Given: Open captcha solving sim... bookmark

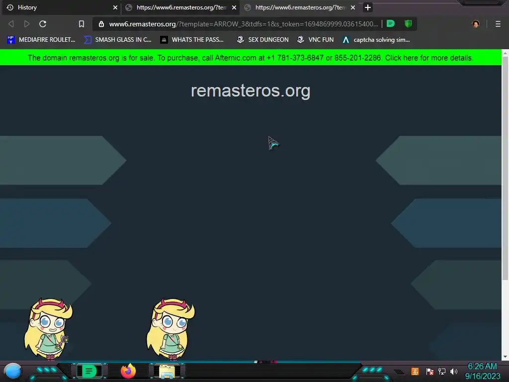Looking at the screenshot, I should click(x=376, y=40).
